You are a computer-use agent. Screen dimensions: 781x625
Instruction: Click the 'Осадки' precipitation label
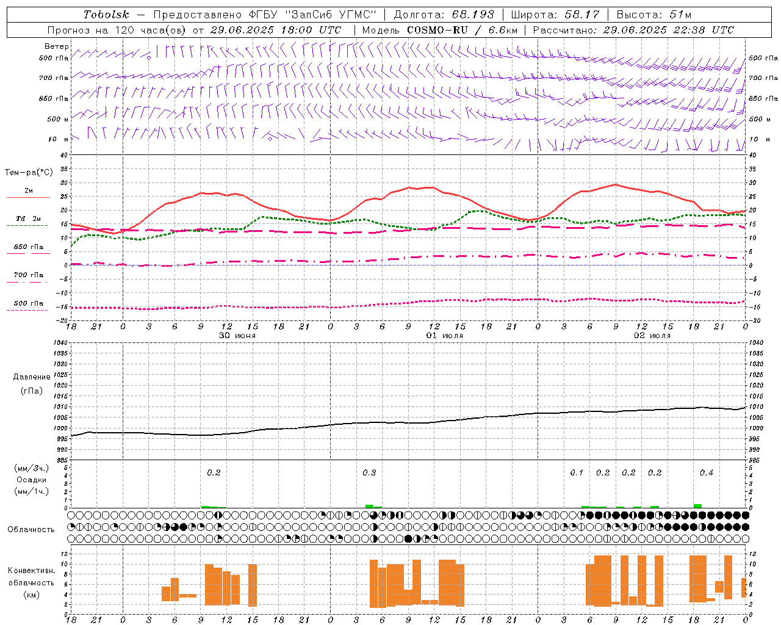32,480
